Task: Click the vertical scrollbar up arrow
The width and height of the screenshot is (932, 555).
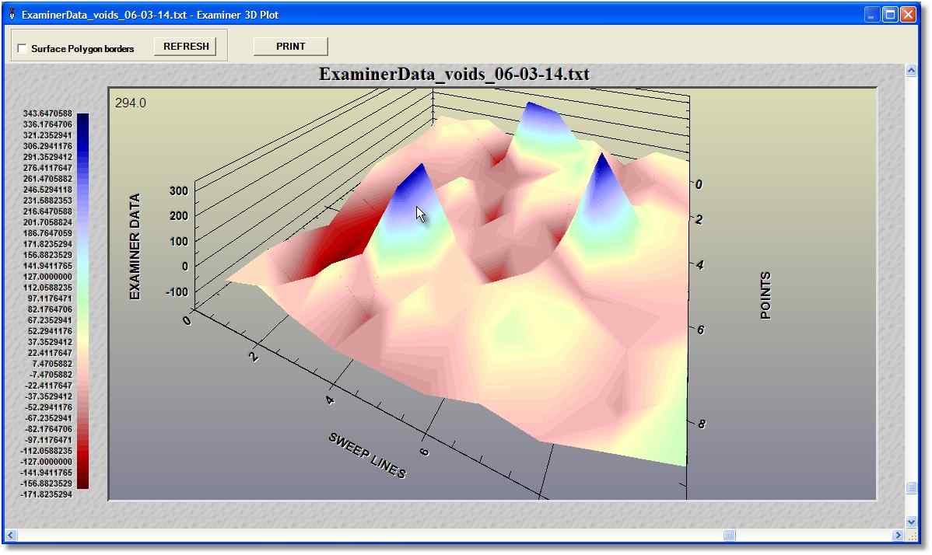Action: [911, 71]
